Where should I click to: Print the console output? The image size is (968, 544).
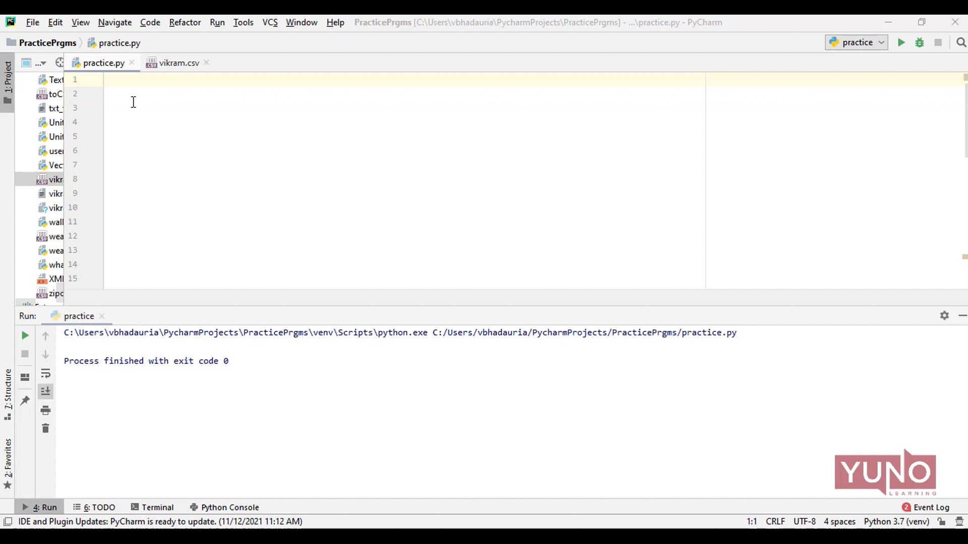[45, 411]
